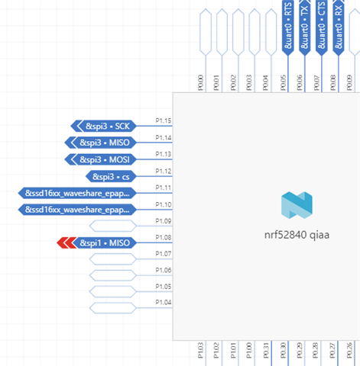Select the &uart0 RX pin tag

339,27
